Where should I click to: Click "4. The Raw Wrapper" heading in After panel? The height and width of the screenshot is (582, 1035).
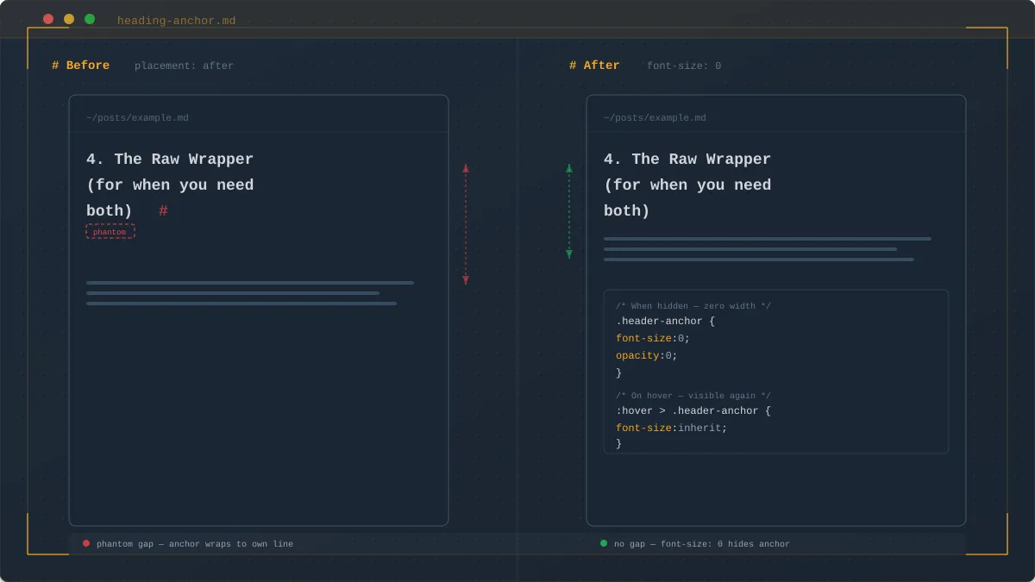(x=687, y=160)
